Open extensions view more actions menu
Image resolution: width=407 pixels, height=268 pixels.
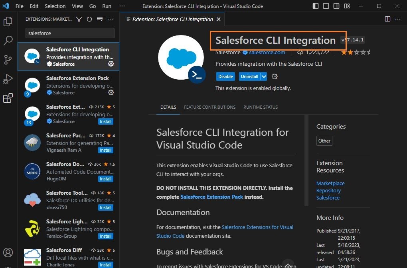(110, 19)
